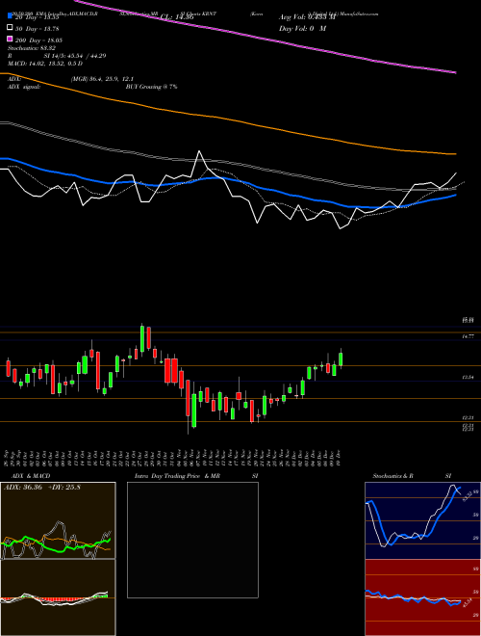Click the 'Avg Vol: 0.433 M' text
481x636 pixels.
(307, 17)
